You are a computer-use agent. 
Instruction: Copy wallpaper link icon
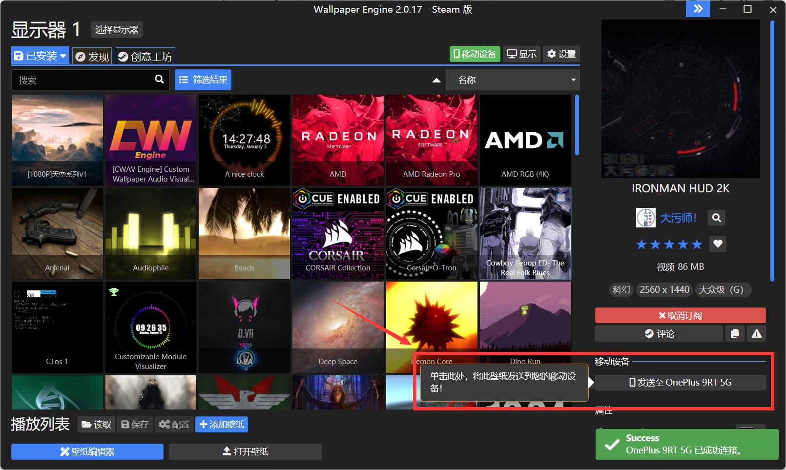pos(735,333)
